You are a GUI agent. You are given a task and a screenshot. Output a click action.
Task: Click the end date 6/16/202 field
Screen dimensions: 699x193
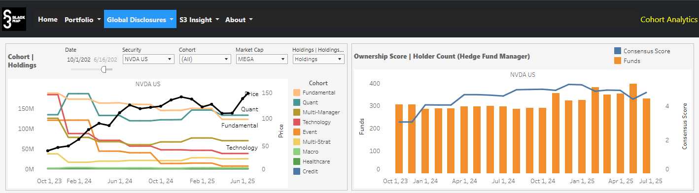(105, 60)
